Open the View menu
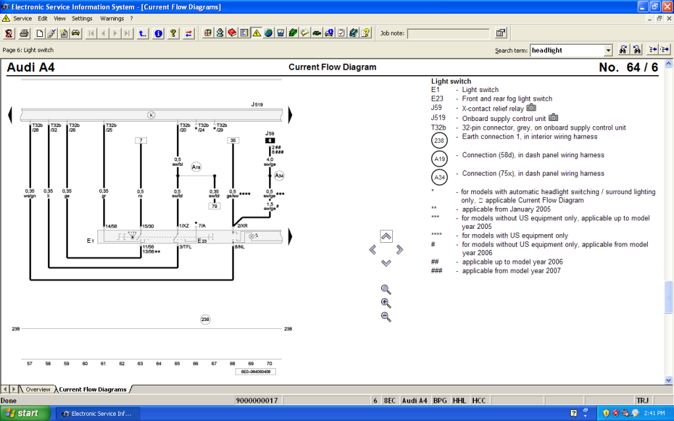The width and height of the screenshot is (674, 421). (x=60, y=18)
